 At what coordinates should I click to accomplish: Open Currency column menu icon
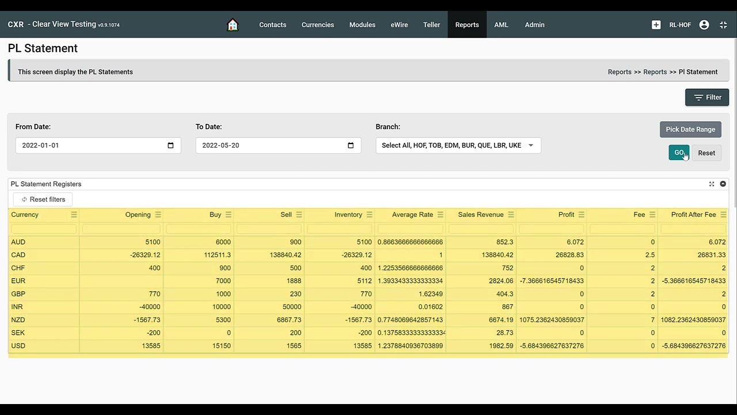click(x=74, y=214)
